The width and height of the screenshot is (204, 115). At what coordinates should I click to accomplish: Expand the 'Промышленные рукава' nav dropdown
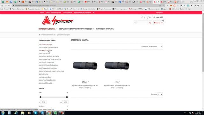coord(47,29)
